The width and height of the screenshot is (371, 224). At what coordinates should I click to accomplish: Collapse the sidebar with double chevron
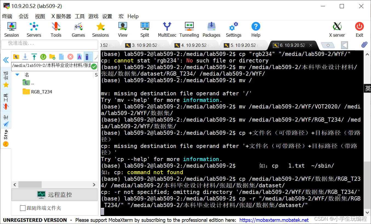[x=6, y=60]
